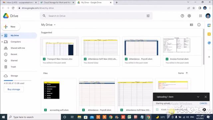The image size is (213, 120).
Task: Click the storage usage progress bar
Action: [18, 80]
